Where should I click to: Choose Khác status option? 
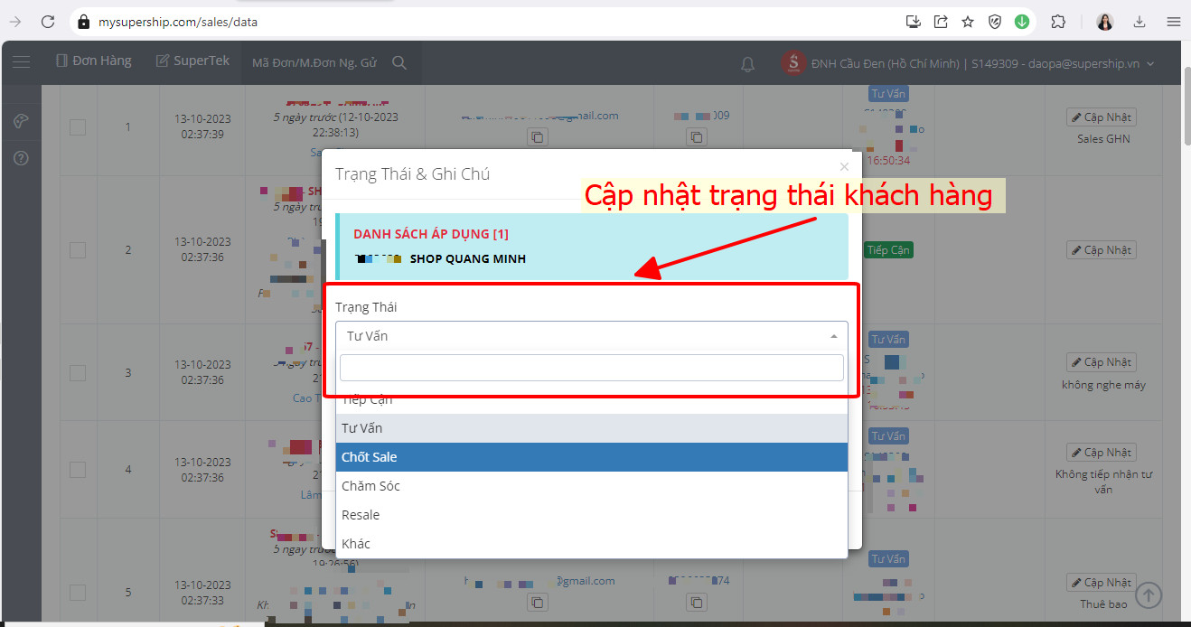[x=591, y=544]
